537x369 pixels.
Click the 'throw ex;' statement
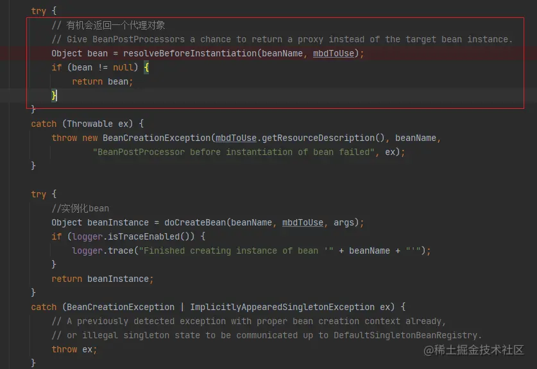pos(74,350)
